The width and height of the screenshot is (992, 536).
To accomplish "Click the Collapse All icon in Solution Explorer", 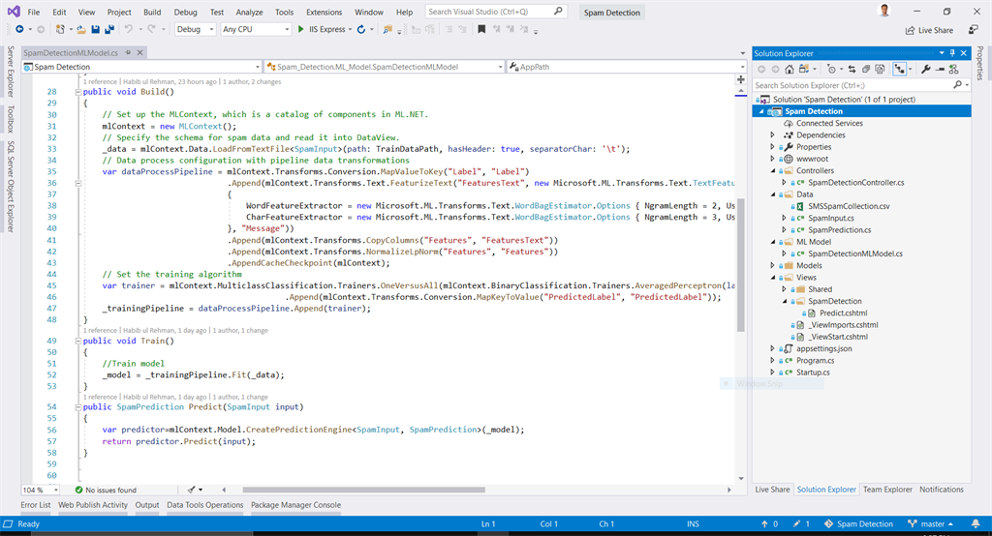I will tap(867, 70).
